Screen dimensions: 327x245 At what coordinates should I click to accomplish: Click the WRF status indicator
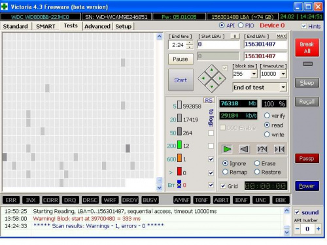(110, 200)
